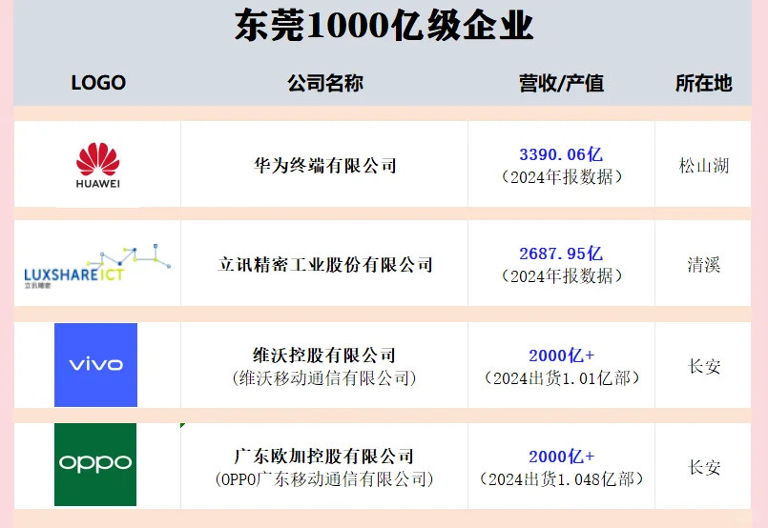The image size is (768, 528).
Task: Click the title 东莞1000亿级企业
Action: [x=384, y=26]
